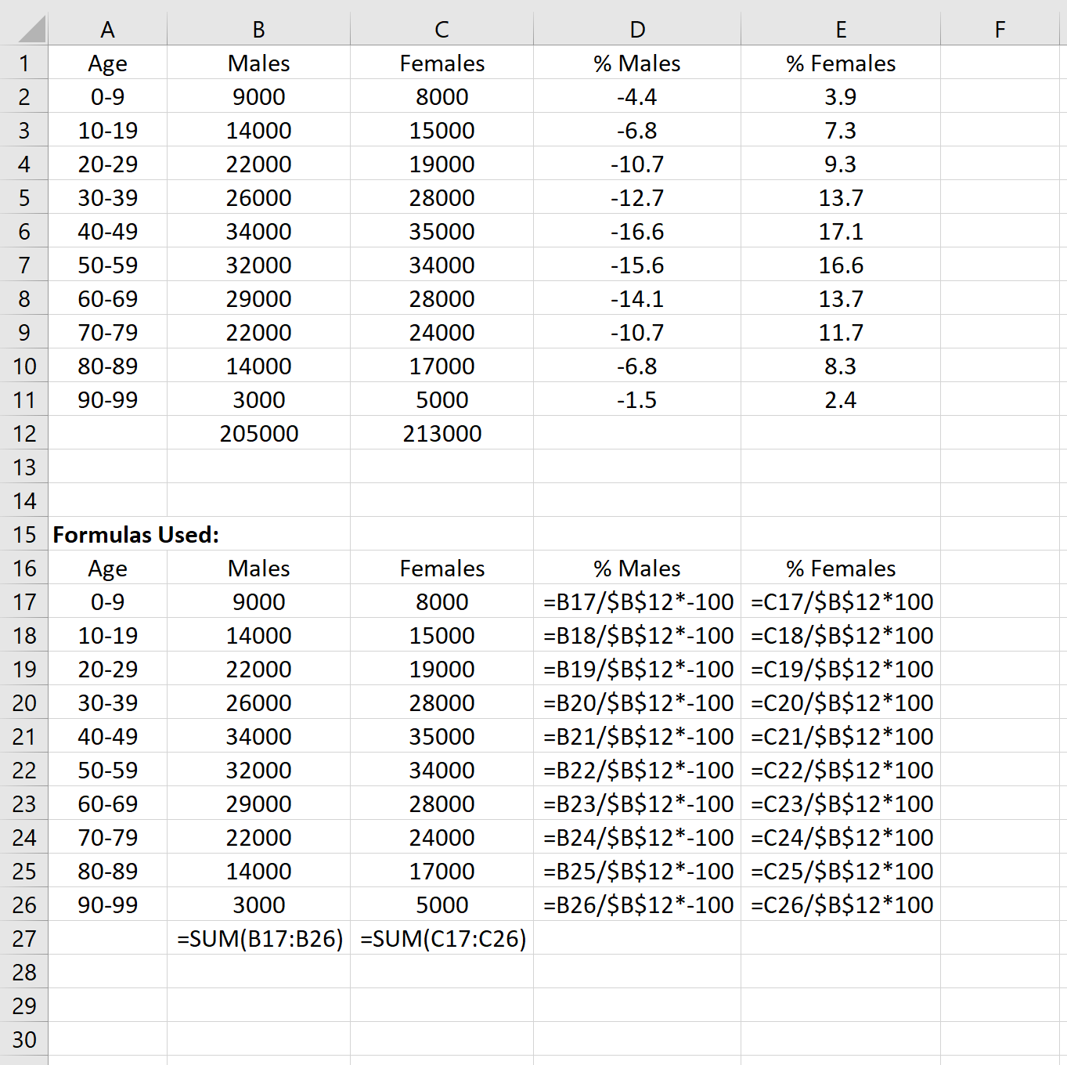
Task: Select the -16.6 value in % Males
Action: point(636,231)
